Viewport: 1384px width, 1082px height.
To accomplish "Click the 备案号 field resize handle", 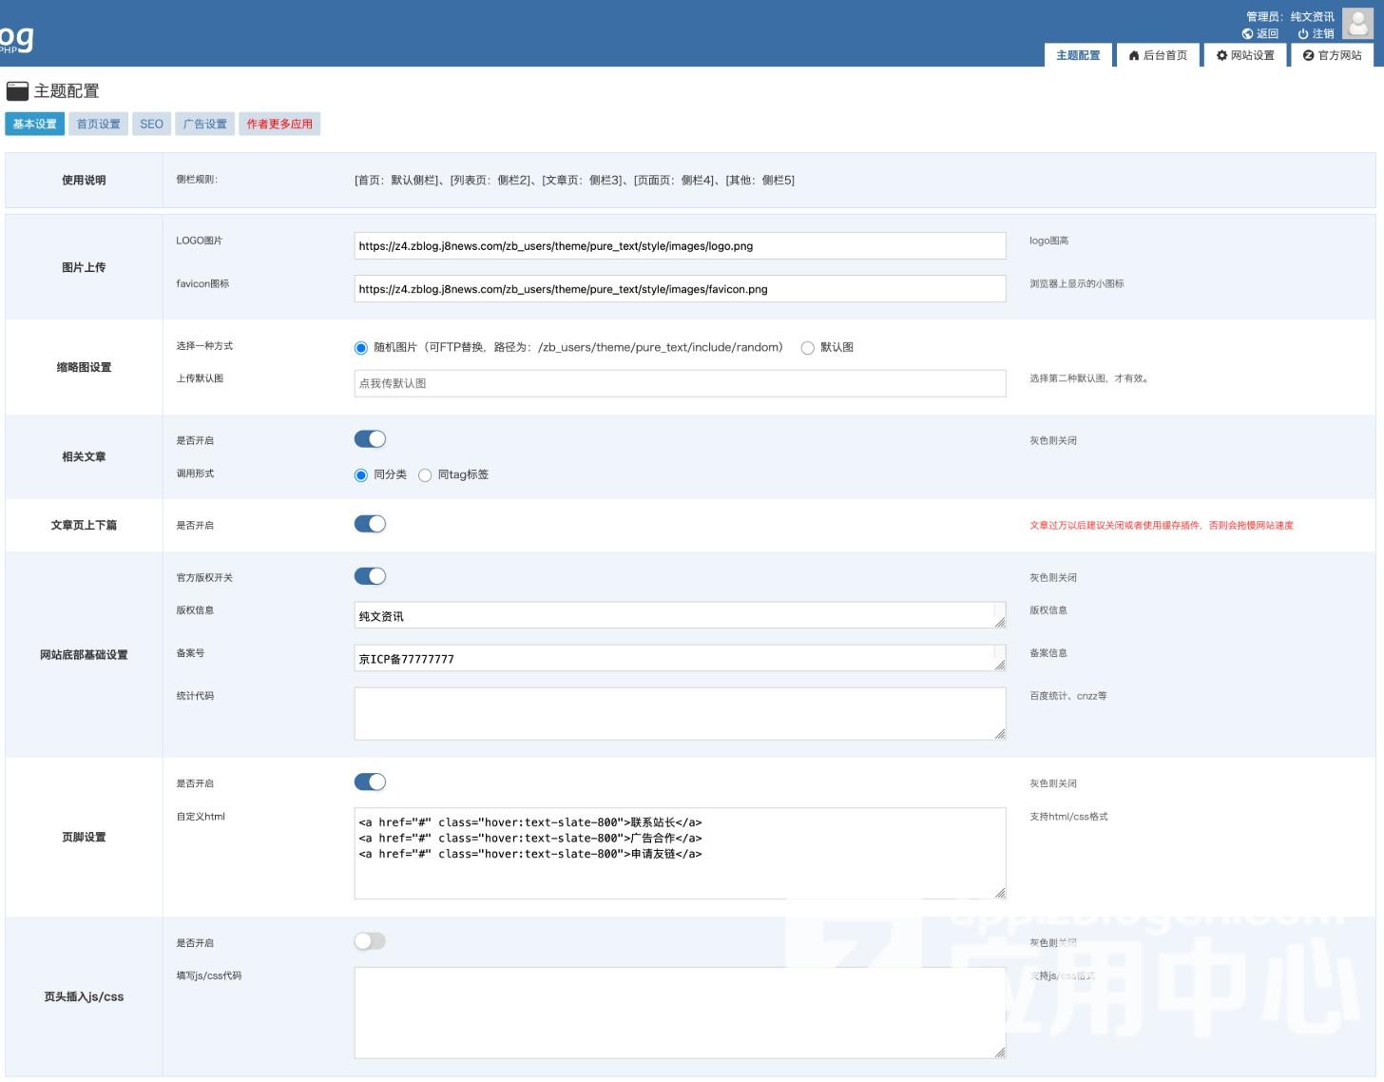I will coord(1000,666).
